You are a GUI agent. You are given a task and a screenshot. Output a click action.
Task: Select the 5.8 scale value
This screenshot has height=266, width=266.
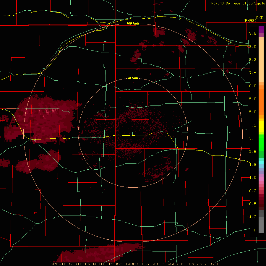(253, 99)
